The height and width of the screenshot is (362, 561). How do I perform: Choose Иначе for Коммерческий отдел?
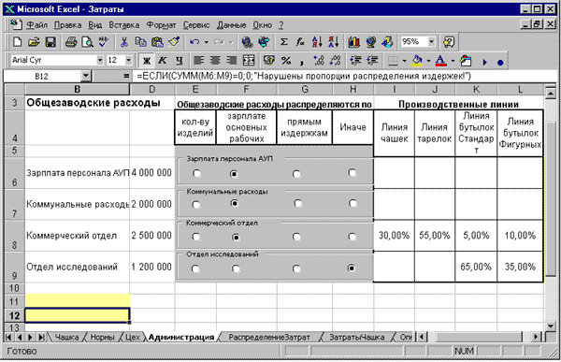(x=352, y=237)
